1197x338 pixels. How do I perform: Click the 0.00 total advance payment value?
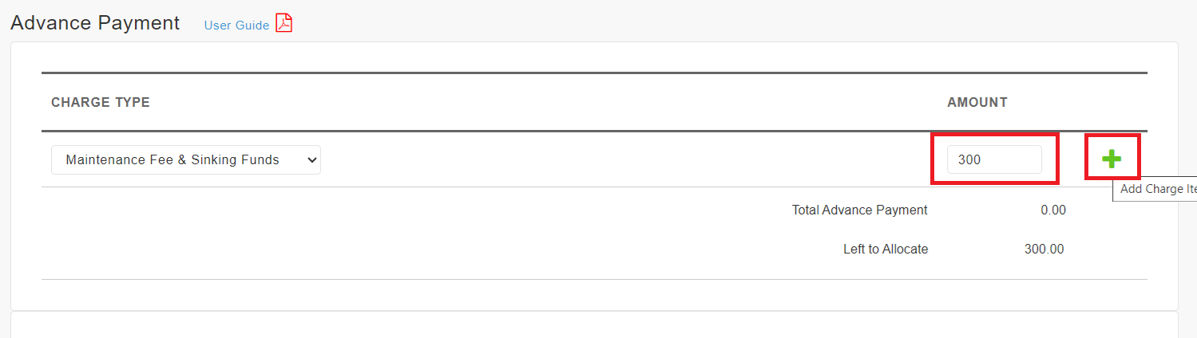click(1052, 210)
